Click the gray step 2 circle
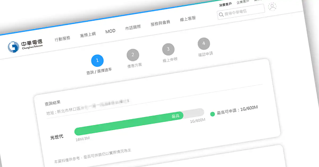Image resolution: width=319 pixels, height=167 pixels. [133, 55]
